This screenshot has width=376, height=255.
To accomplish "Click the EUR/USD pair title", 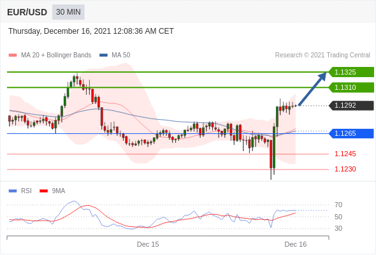I will (27, 12).
